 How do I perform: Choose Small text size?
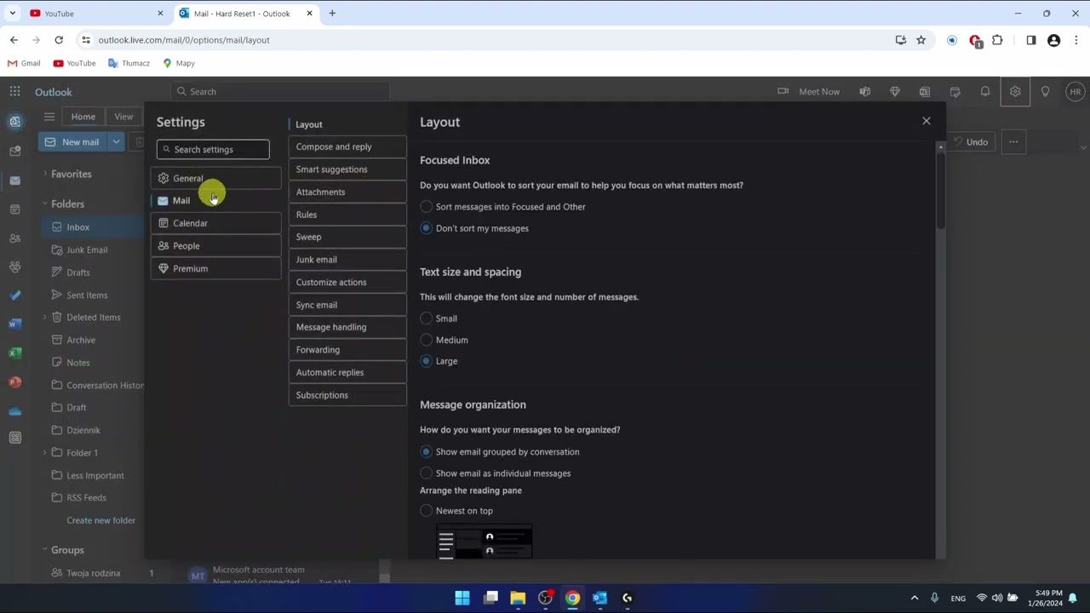coord(427,318)
